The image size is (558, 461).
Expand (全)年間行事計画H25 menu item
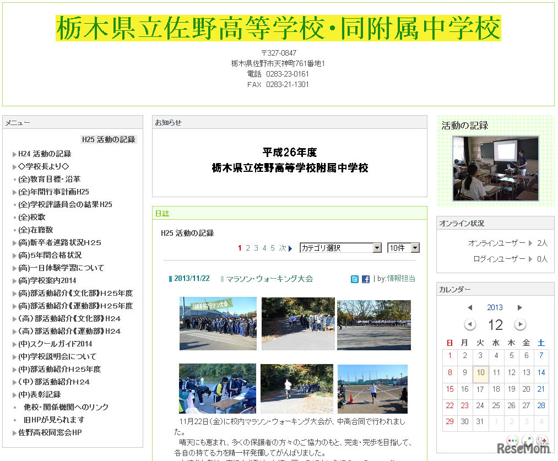tap(14, 192)
